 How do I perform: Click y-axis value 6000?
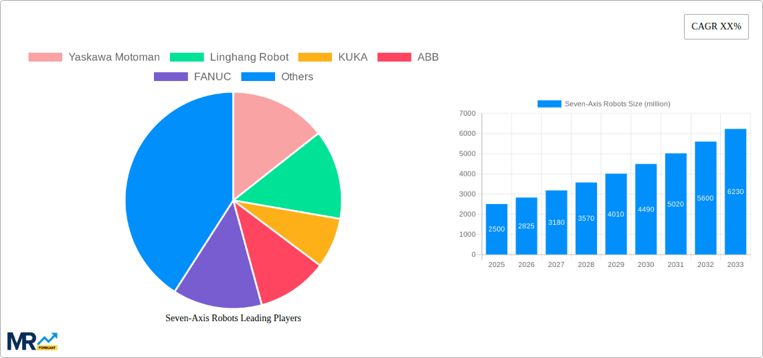(x=467, y=134)
